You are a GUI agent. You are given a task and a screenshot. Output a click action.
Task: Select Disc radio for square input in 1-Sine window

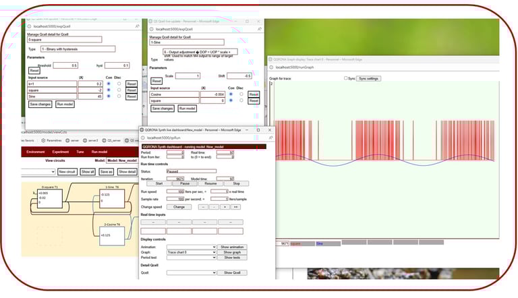[x=241, y=100]
